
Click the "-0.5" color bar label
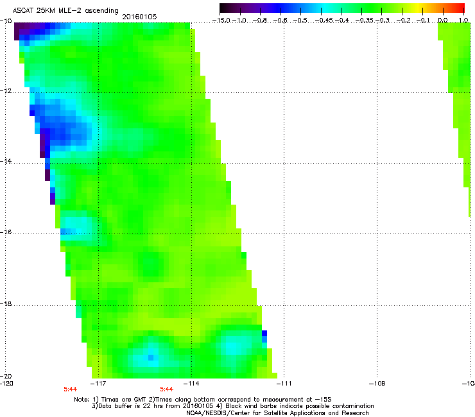300,21
